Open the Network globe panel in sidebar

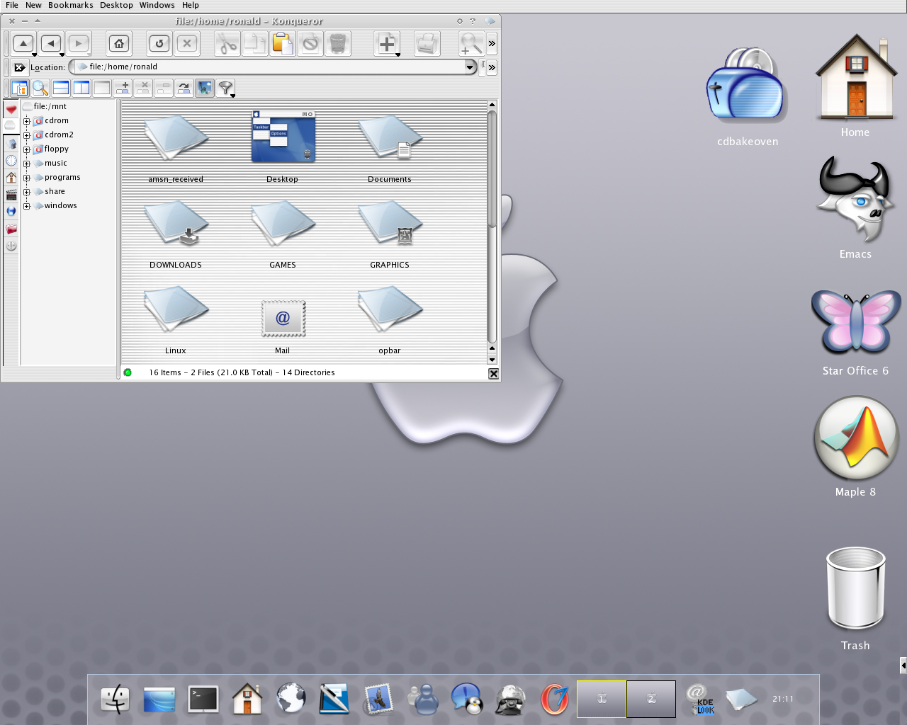[x=11, y=212]
